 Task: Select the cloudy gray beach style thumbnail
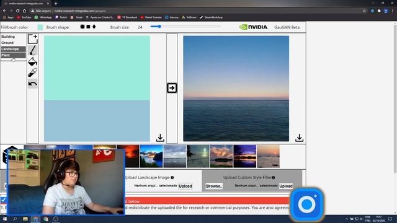pyautogui.click(x=175, y=156)
